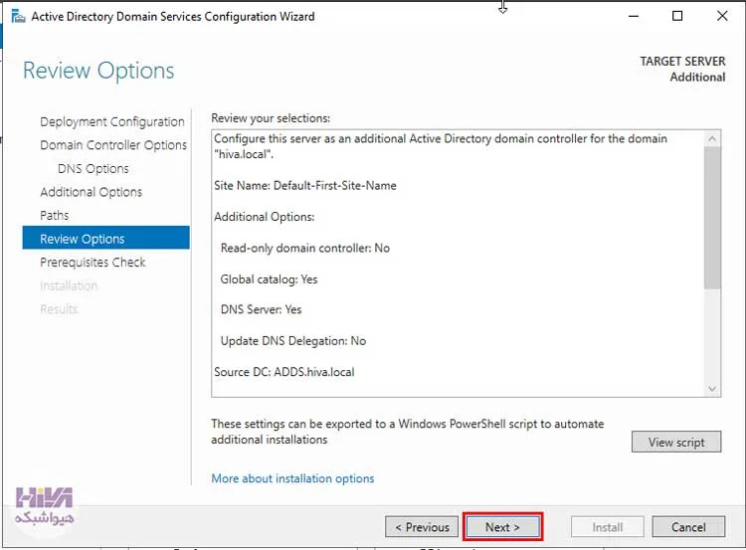Click 'Read-only domain controller: No' line
Viewport: 746px width, 550px height.
tap(305, 248)
